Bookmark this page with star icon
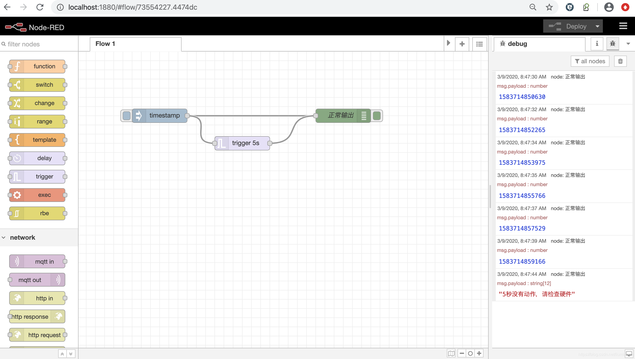635x359 pixels. click(549, 7)
